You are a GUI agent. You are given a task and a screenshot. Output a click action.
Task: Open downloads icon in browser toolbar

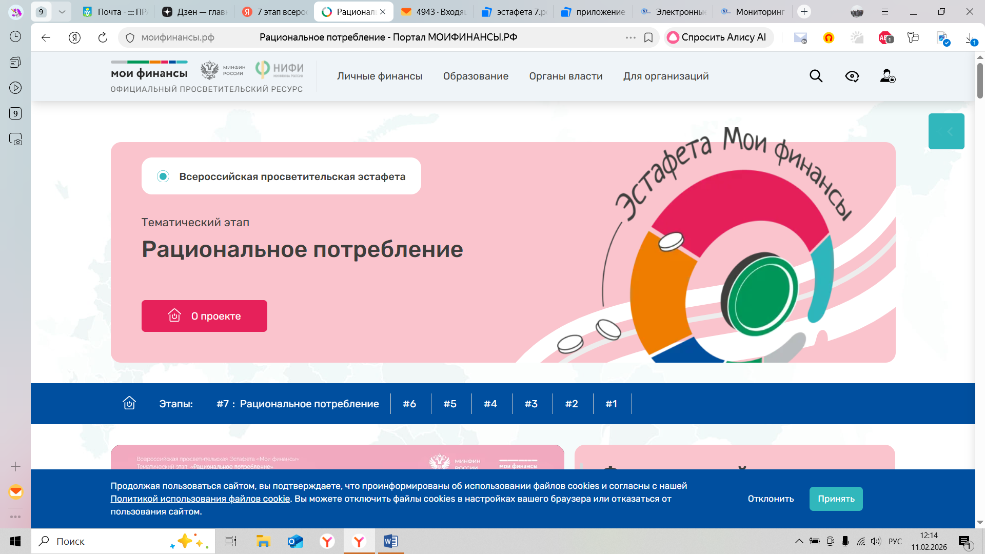click(x=971, y=37)
